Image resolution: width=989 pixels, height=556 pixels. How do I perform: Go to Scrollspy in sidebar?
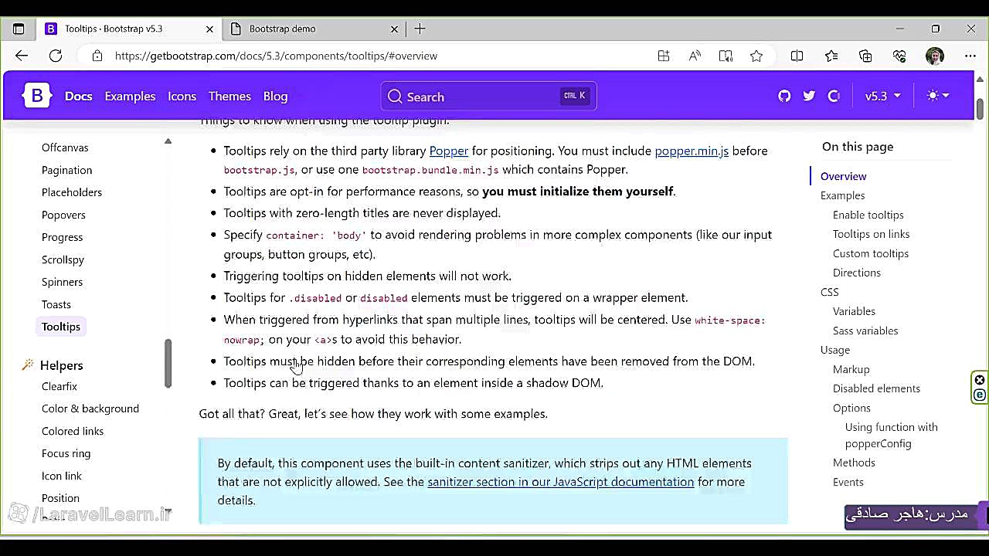(63, 259)
